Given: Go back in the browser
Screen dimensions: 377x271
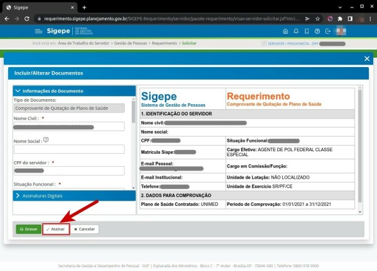Looking at the screenshot, I should pyautogui.click(x=7, y=19).
